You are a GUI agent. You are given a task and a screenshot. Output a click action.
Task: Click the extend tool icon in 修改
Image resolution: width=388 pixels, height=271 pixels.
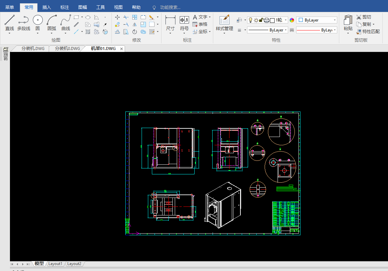126,24
